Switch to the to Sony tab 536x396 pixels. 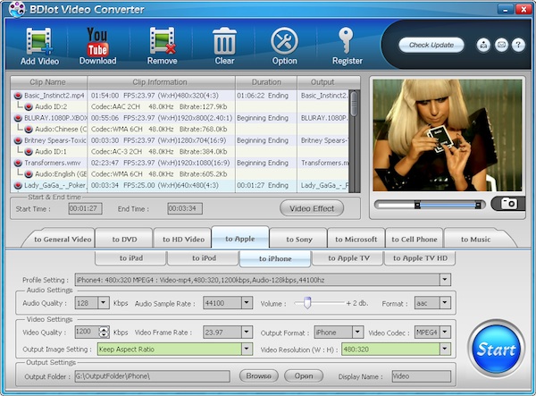point(299,239)
